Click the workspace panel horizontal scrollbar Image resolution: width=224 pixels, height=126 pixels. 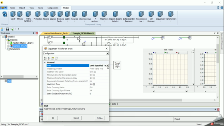(x=19, y=77)
